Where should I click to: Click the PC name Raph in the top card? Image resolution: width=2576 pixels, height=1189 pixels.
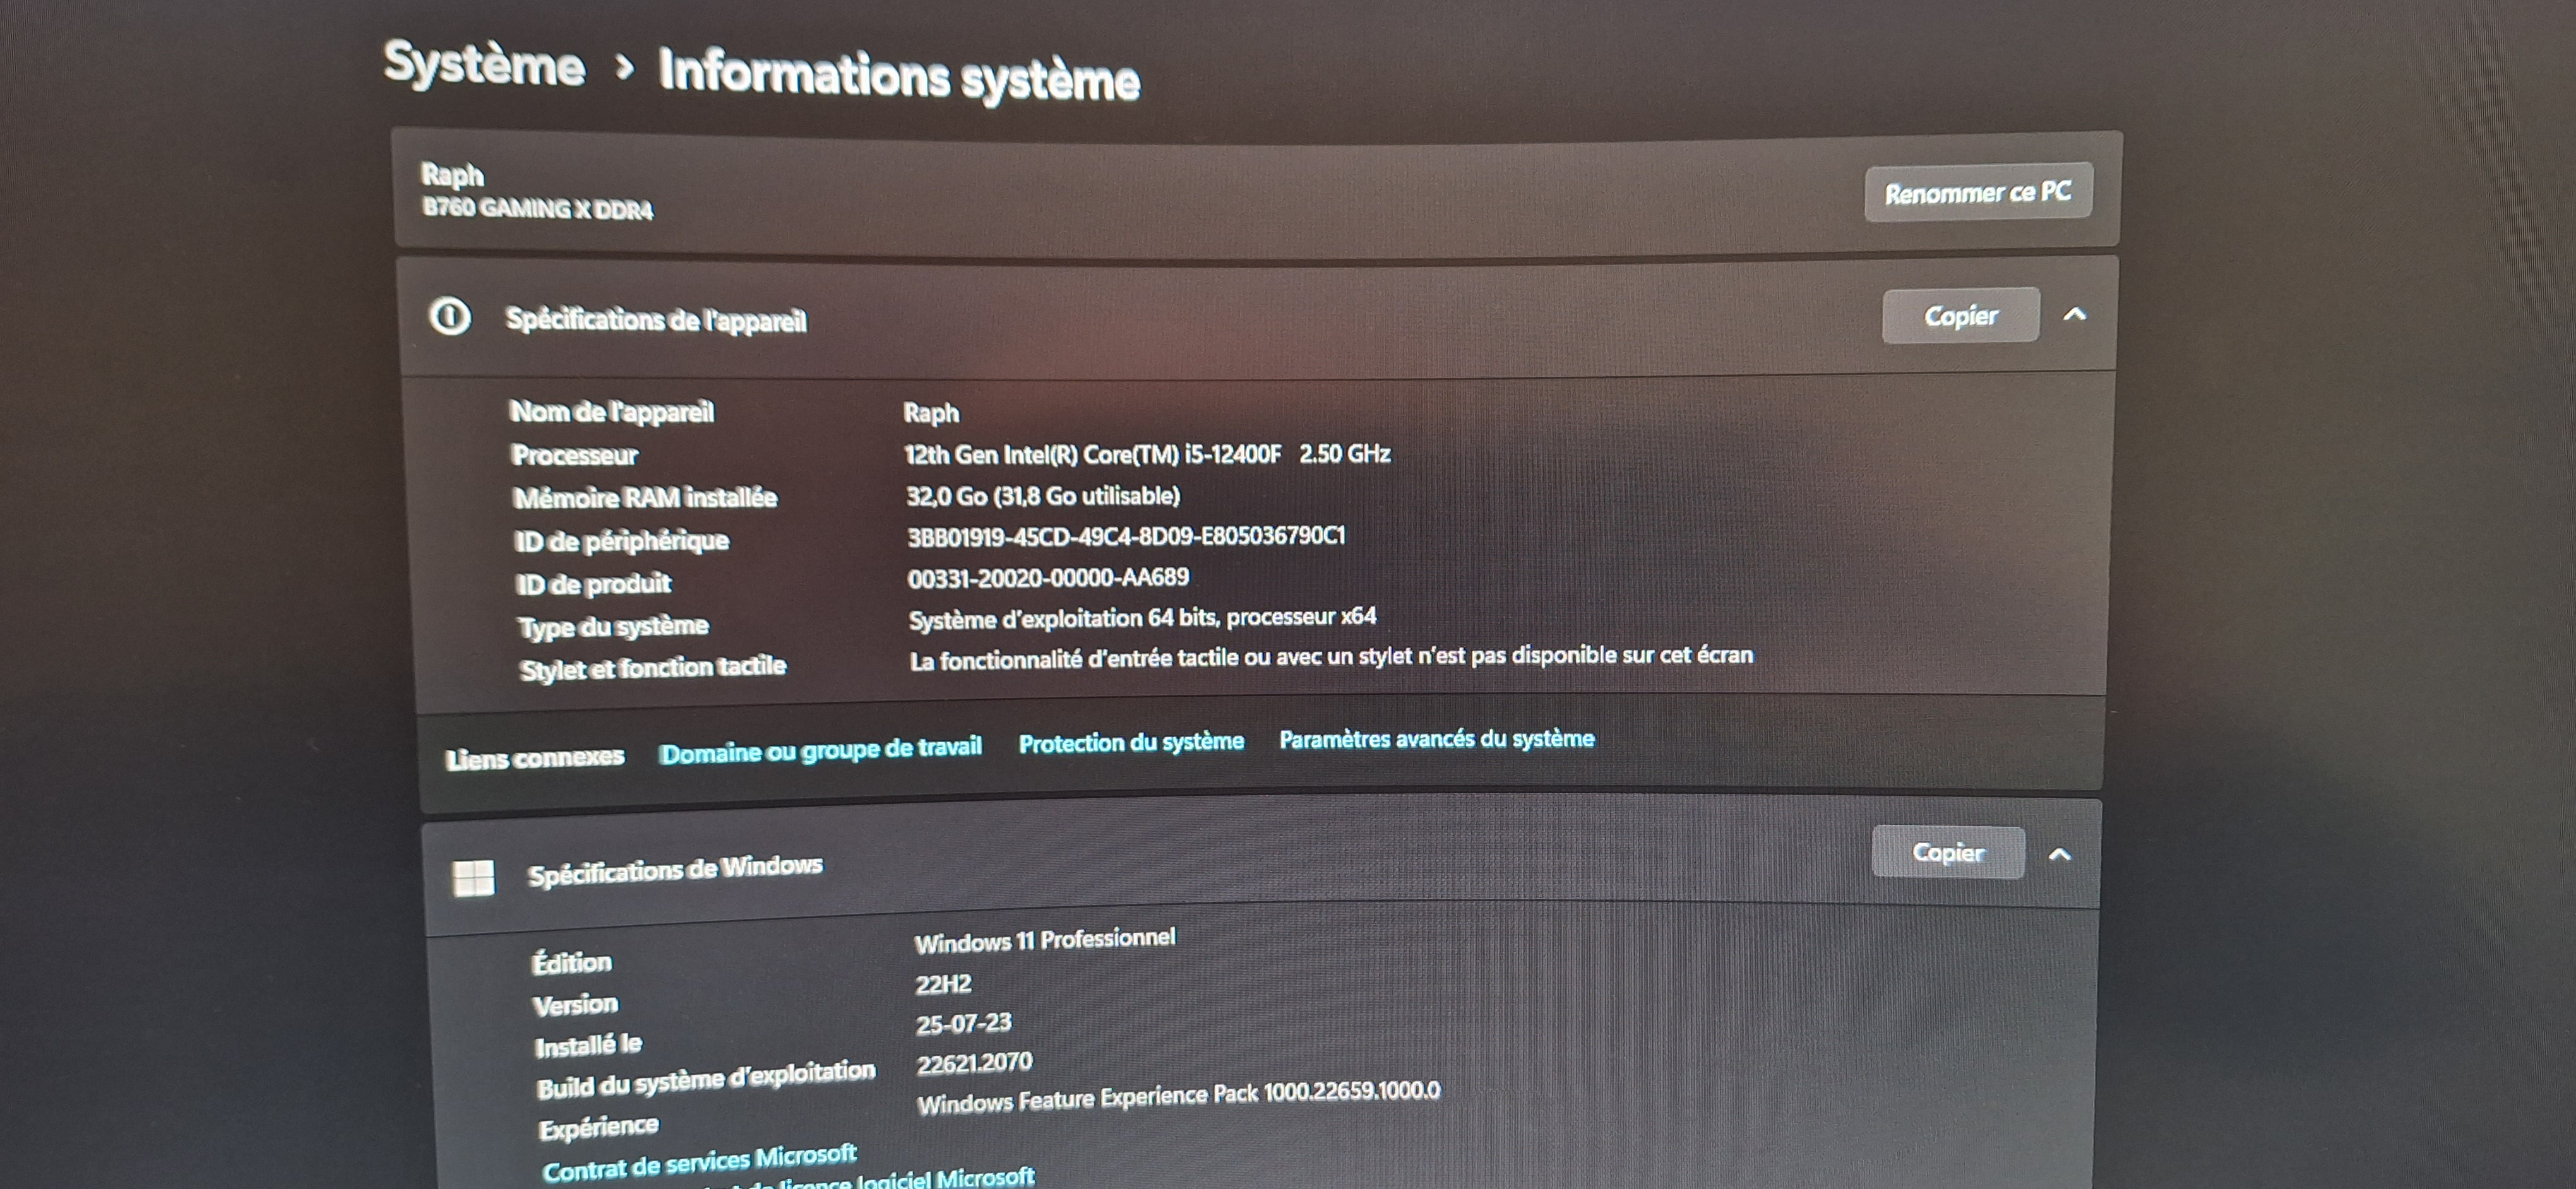(x=452, y=175)
